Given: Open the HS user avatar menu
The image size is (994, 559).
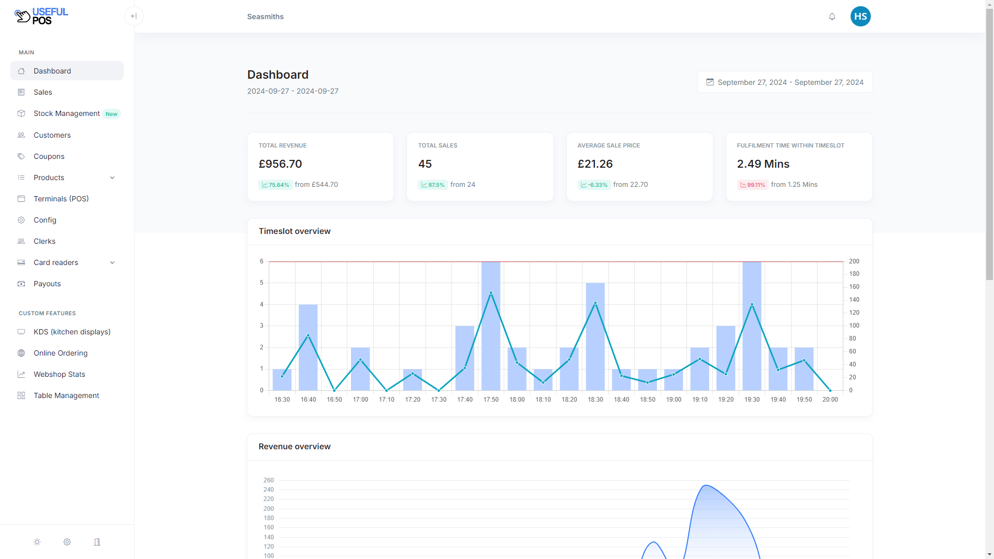Looking at the screenshot, I should pyautogui.click(x=860, y=17).
